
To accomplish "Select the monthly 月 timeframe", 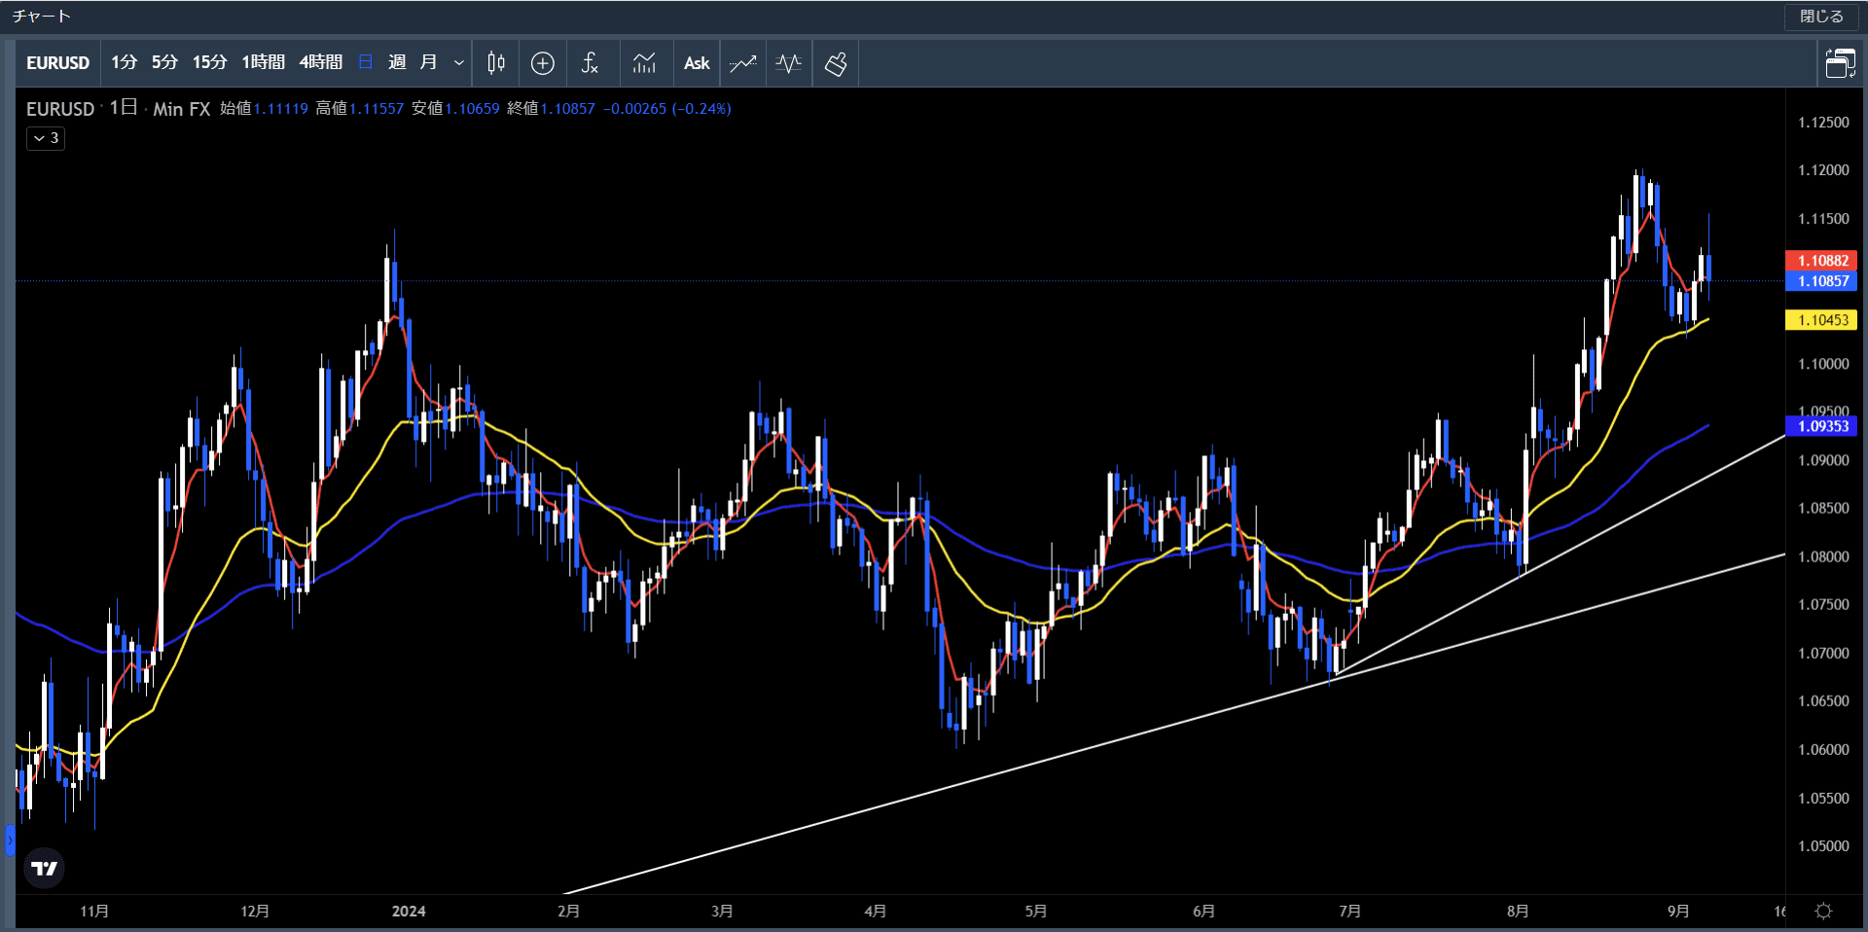I will (428, 63).
